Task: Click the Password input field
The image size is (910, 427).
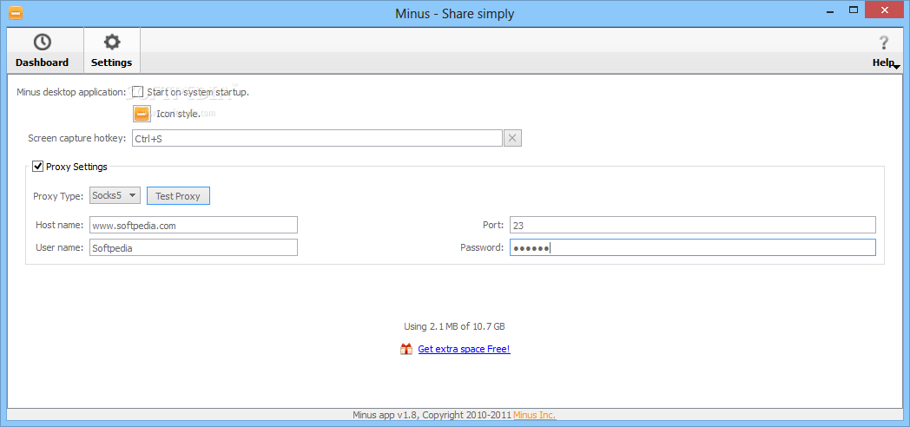Action: coord(692,247)
